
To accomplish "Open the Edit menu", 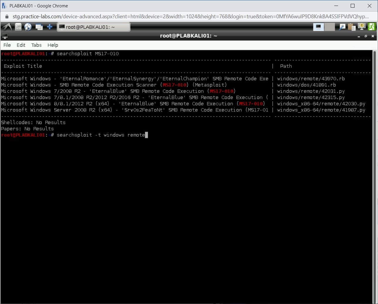I will pos(21,45).
